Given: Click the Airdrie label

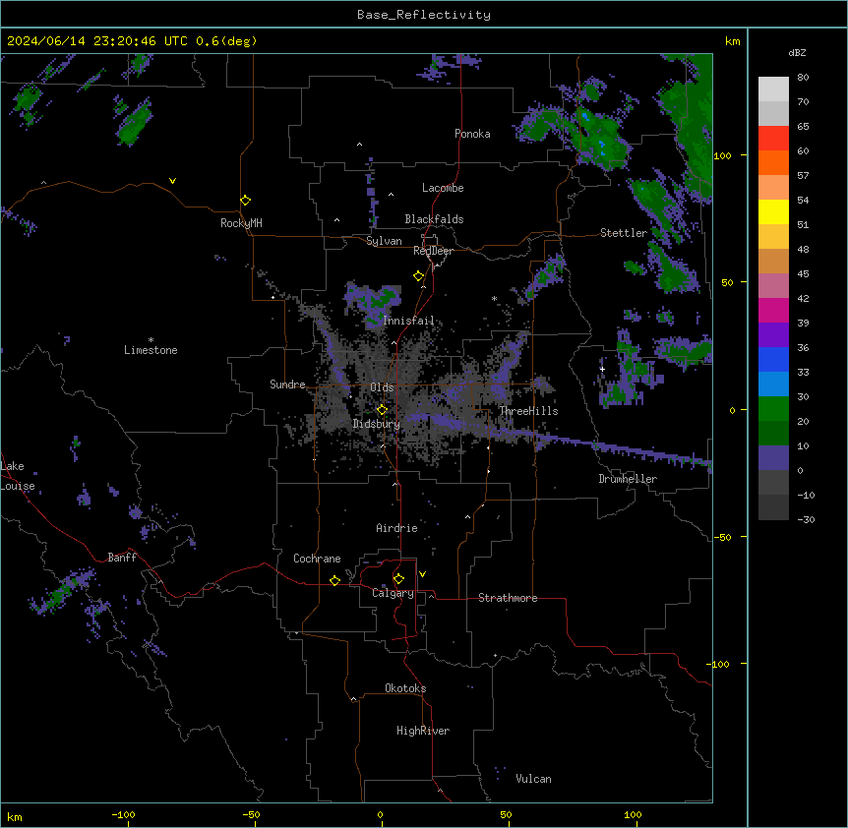Looking at the screenshot, I should pyautogui.click(x=397, y=528).
